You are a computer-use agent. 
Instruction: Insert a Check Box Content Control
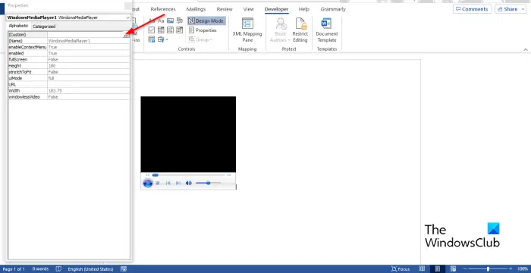(152, 30)
